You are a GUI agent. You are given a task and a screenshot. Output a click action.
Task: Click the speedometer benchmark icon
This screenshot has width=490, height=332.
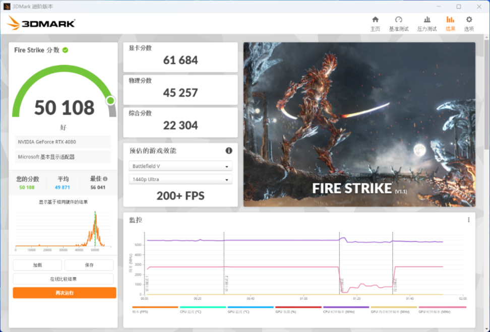click(398, 20)
